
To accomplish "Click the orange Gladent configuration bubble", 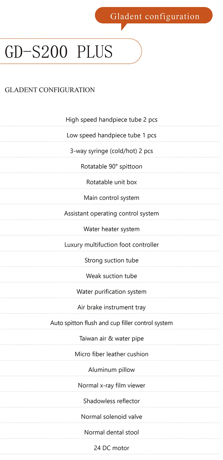I will click(x=155, y=16).
